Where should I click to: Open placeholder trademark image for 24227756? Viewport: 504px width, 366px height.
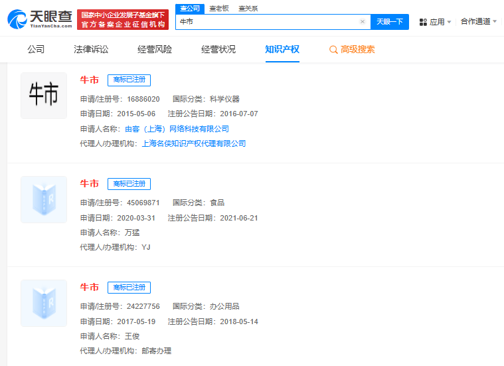(x=44, y=303)
